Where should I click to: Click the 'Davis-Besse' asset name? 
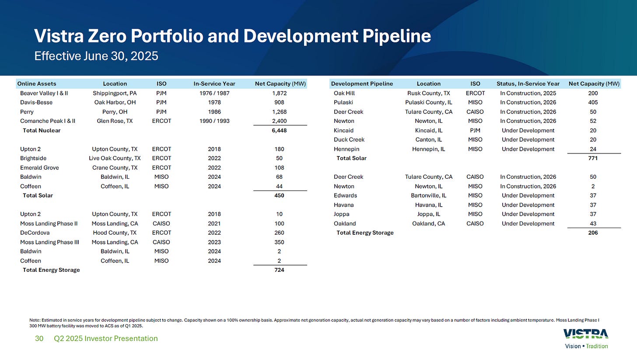(x=36, y=102)
